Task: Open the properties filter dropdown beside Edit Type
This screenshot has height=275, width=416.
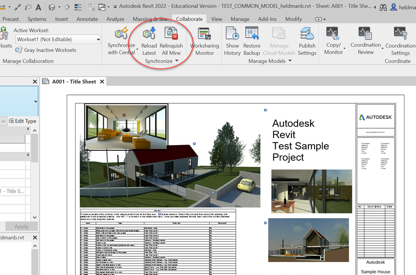Action: click(x=3, y=121)
